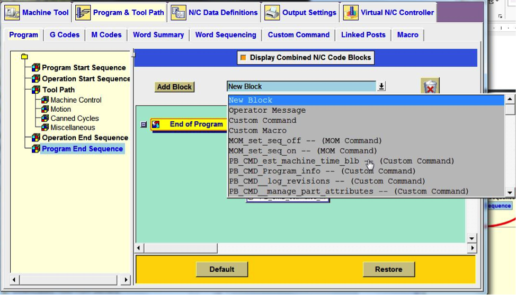Choose Custom Macro from the list

[366, 131]
